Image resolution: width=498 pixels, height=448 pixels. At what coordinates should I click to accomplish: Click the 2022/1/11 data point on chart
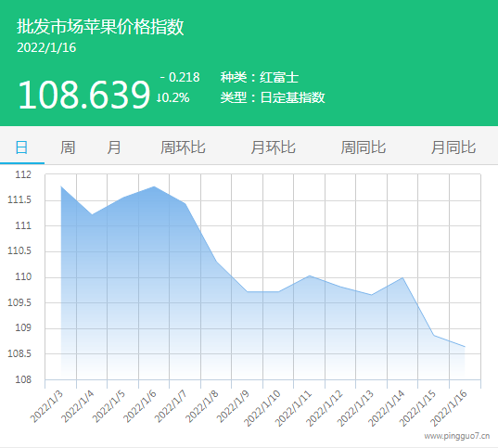point(310,275)
